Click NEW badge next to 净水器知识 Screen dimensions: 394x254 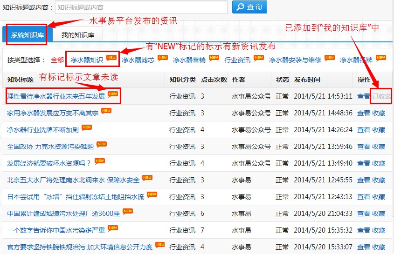click(111, 58)
